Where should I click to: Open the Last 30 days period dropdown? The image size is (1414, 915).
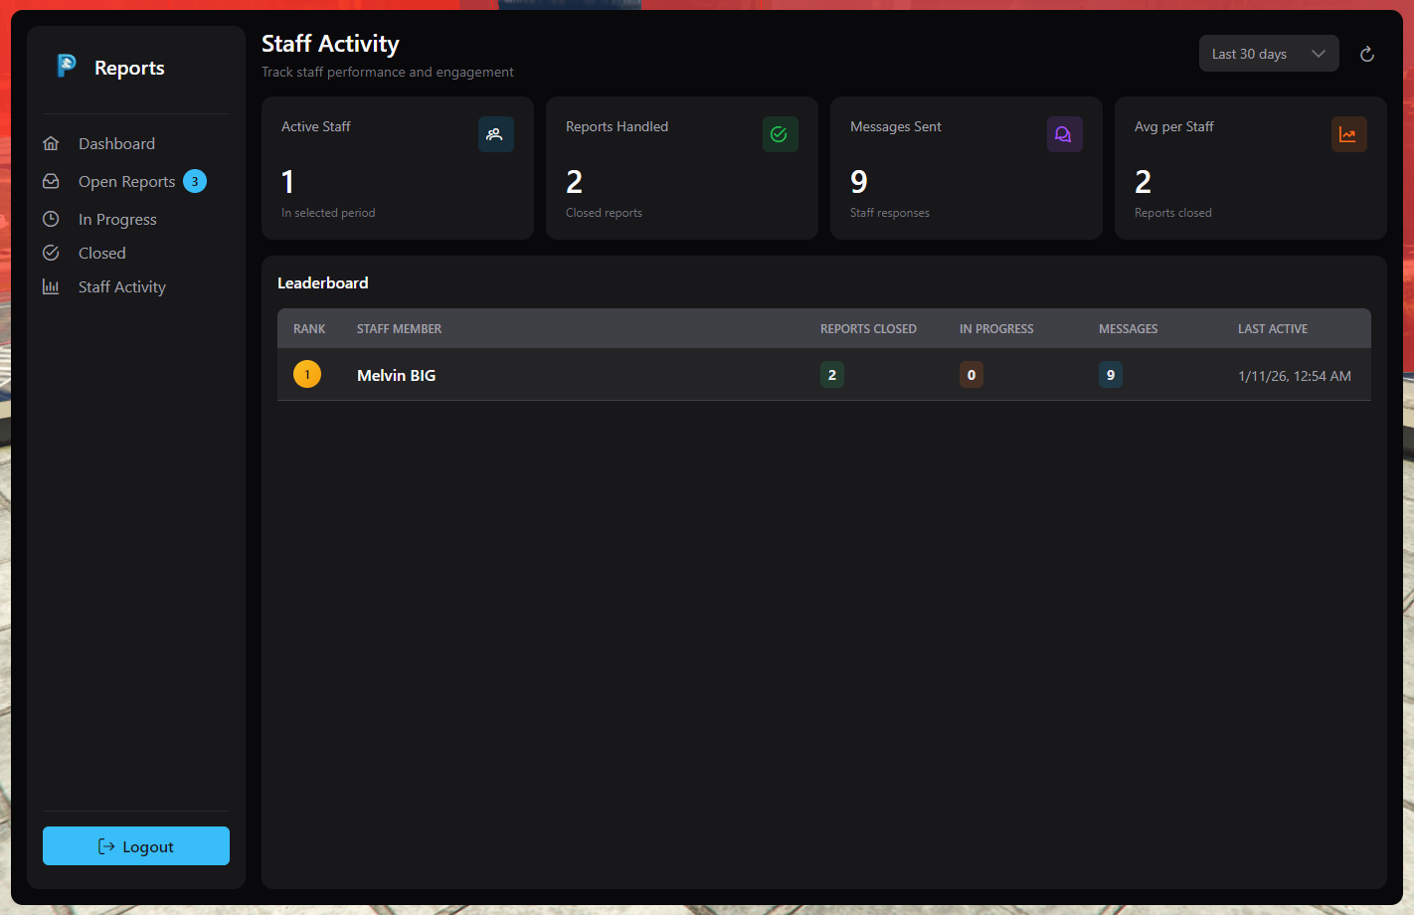[1269, 54]
